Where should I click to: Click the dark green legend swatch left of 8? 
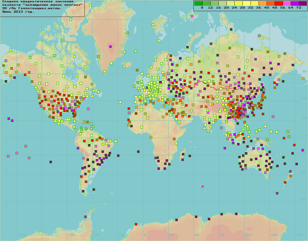(198, 3)
